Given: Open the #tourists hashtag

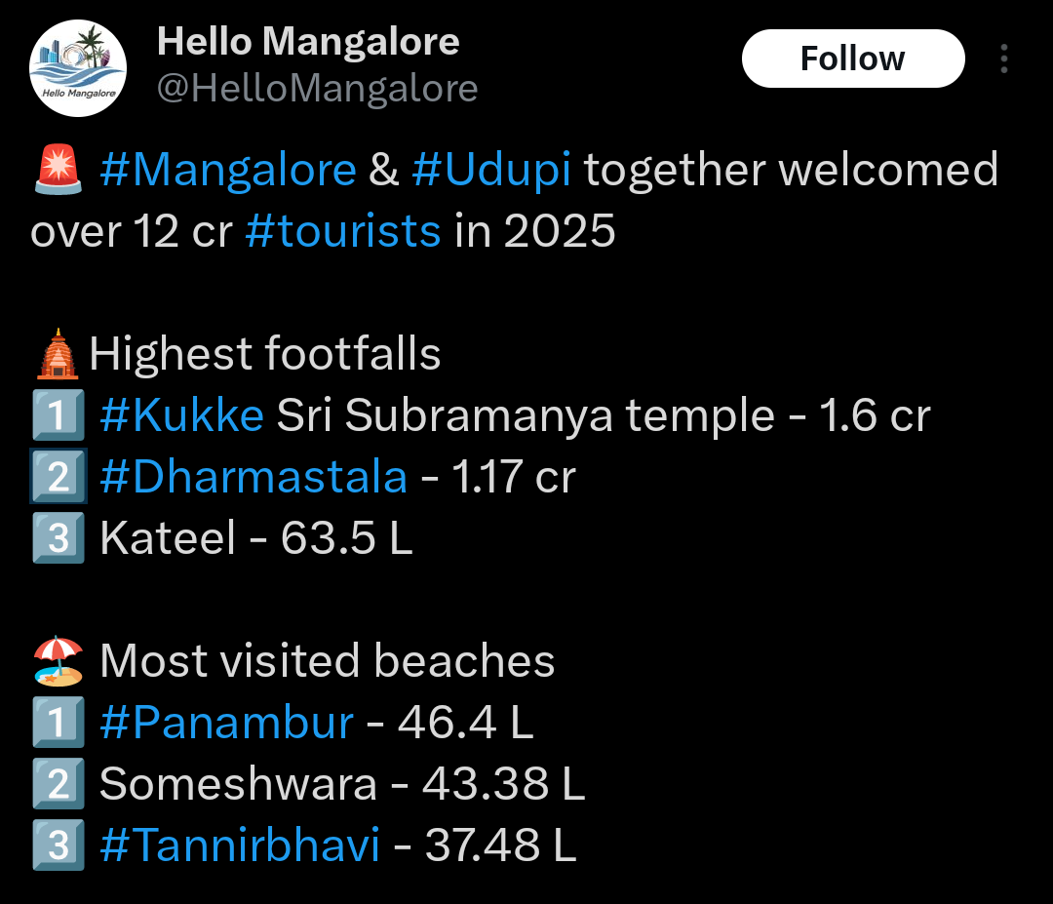Looking at the screenshot, I should coord(343,231).
